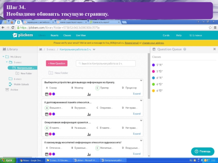Select answer C Магнитные...
The height and width of the screenshot is (163, 218).
pyautogui.click(x=104, y=148)
